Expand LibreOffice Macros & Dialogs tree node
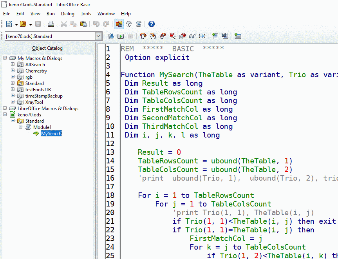338x259 pixels. click(x=5, y=109)
